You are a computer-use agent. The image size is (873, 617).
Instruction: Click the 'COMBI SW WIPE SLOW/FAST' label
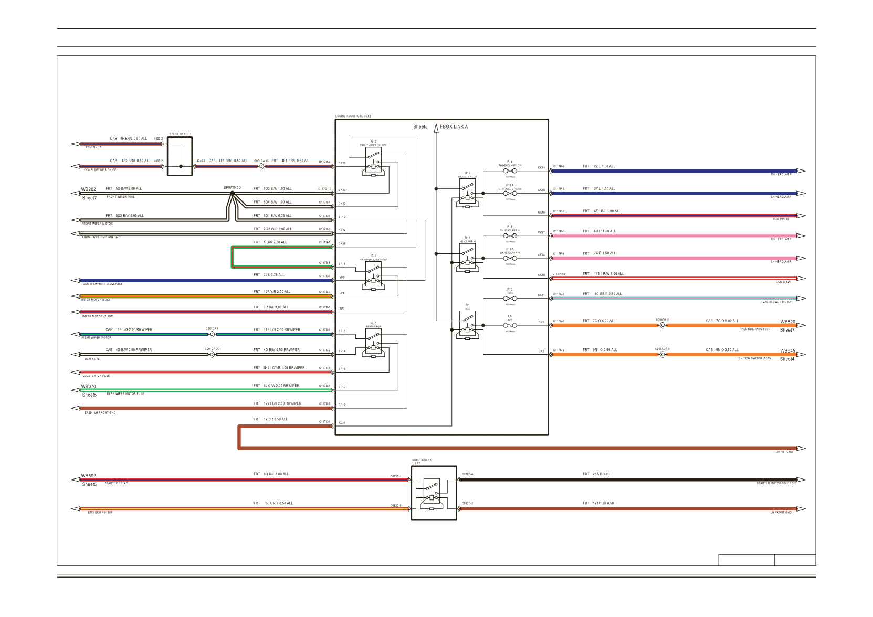(103, 284)
